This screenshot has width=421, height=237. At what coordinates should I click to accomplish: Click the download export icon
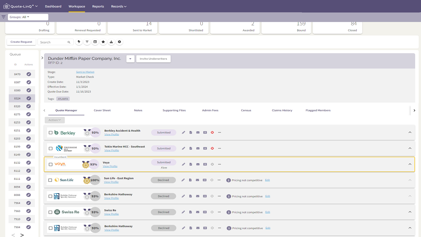coord(111,42)
